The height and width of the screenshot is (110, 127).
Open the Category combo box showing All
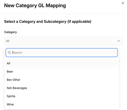(63, 41)
